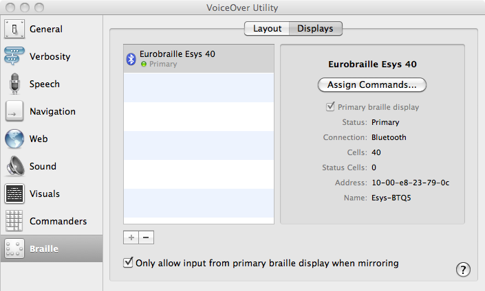Image resolution: width=485 pixels, height=291 pixels.
Task: Switch to the Layout tab
Action: (267, 29)
